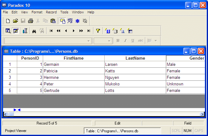This screenshot has height=136, width=208.
Task: Toggle Italic formatting button
Action: 125,41
